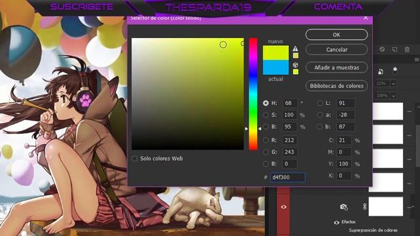Open the 12% opacity dropdown arrow
This screenshot has height=236, width=420.
pyautogui.click(x=393, y=83)
